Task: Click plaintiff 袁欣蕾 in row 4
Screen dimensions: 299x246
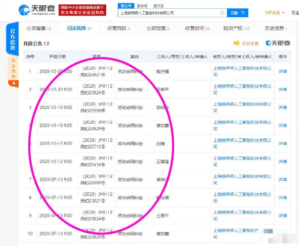Action: [x=162, y=125]
